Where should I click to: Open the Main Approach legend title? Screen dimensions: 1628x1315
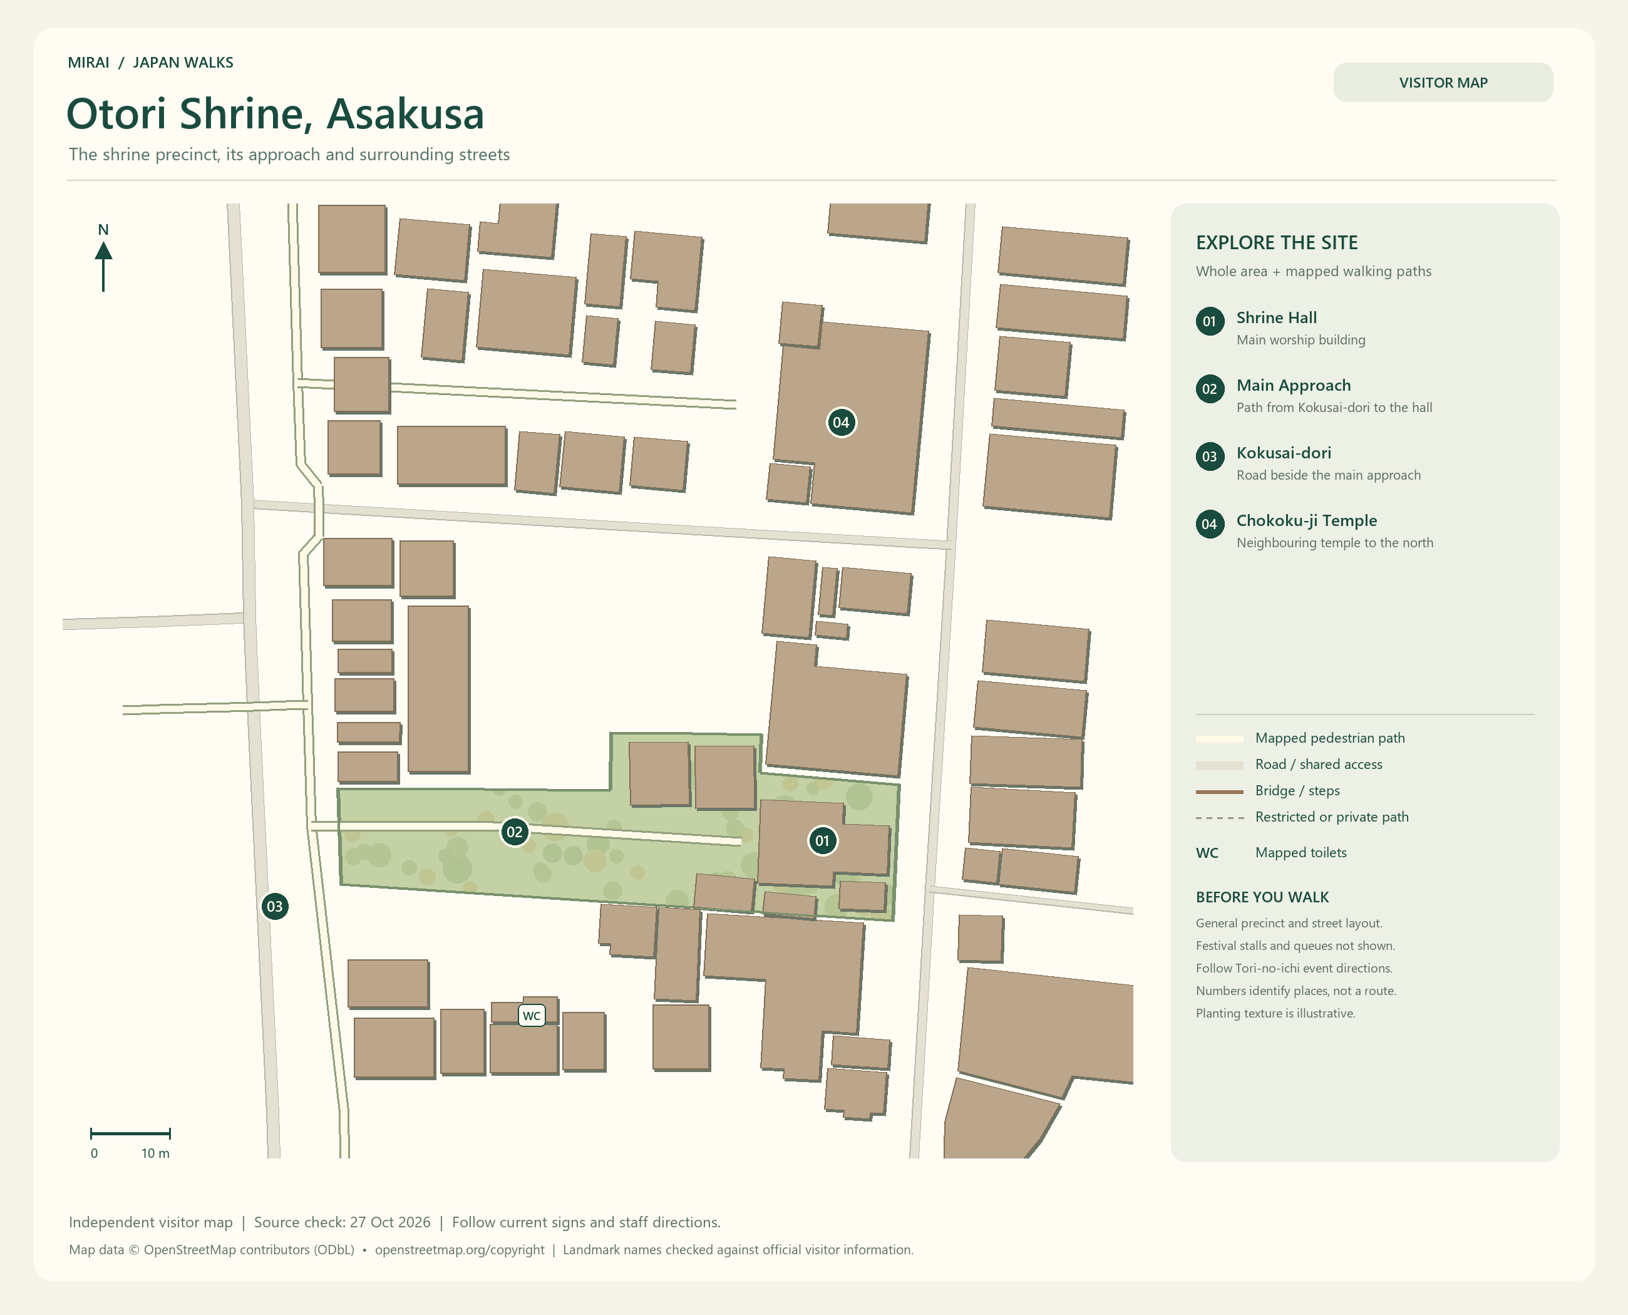pos(1293,385)
